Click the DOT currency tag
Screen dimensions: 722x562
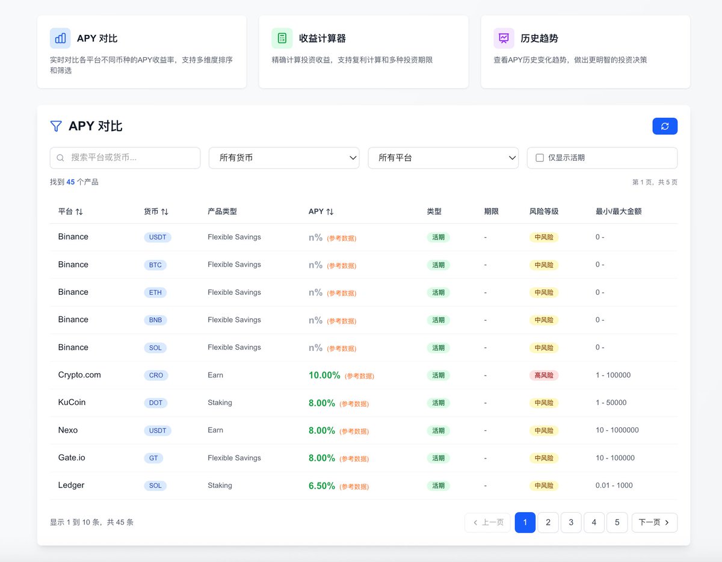[156, 403]
